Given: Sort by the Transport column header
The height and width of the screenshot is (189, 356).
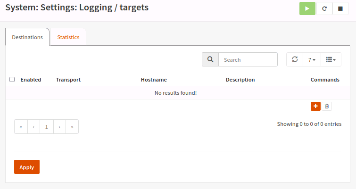Looking at the screenshot, I should 68,80.
